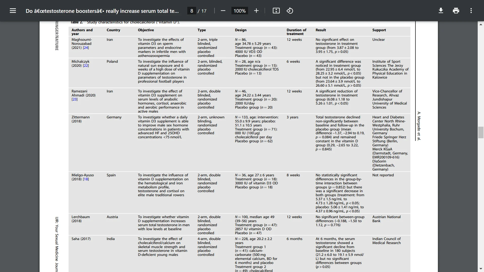Click the zoom in plus button
The image size is (484, 272).
256,11
